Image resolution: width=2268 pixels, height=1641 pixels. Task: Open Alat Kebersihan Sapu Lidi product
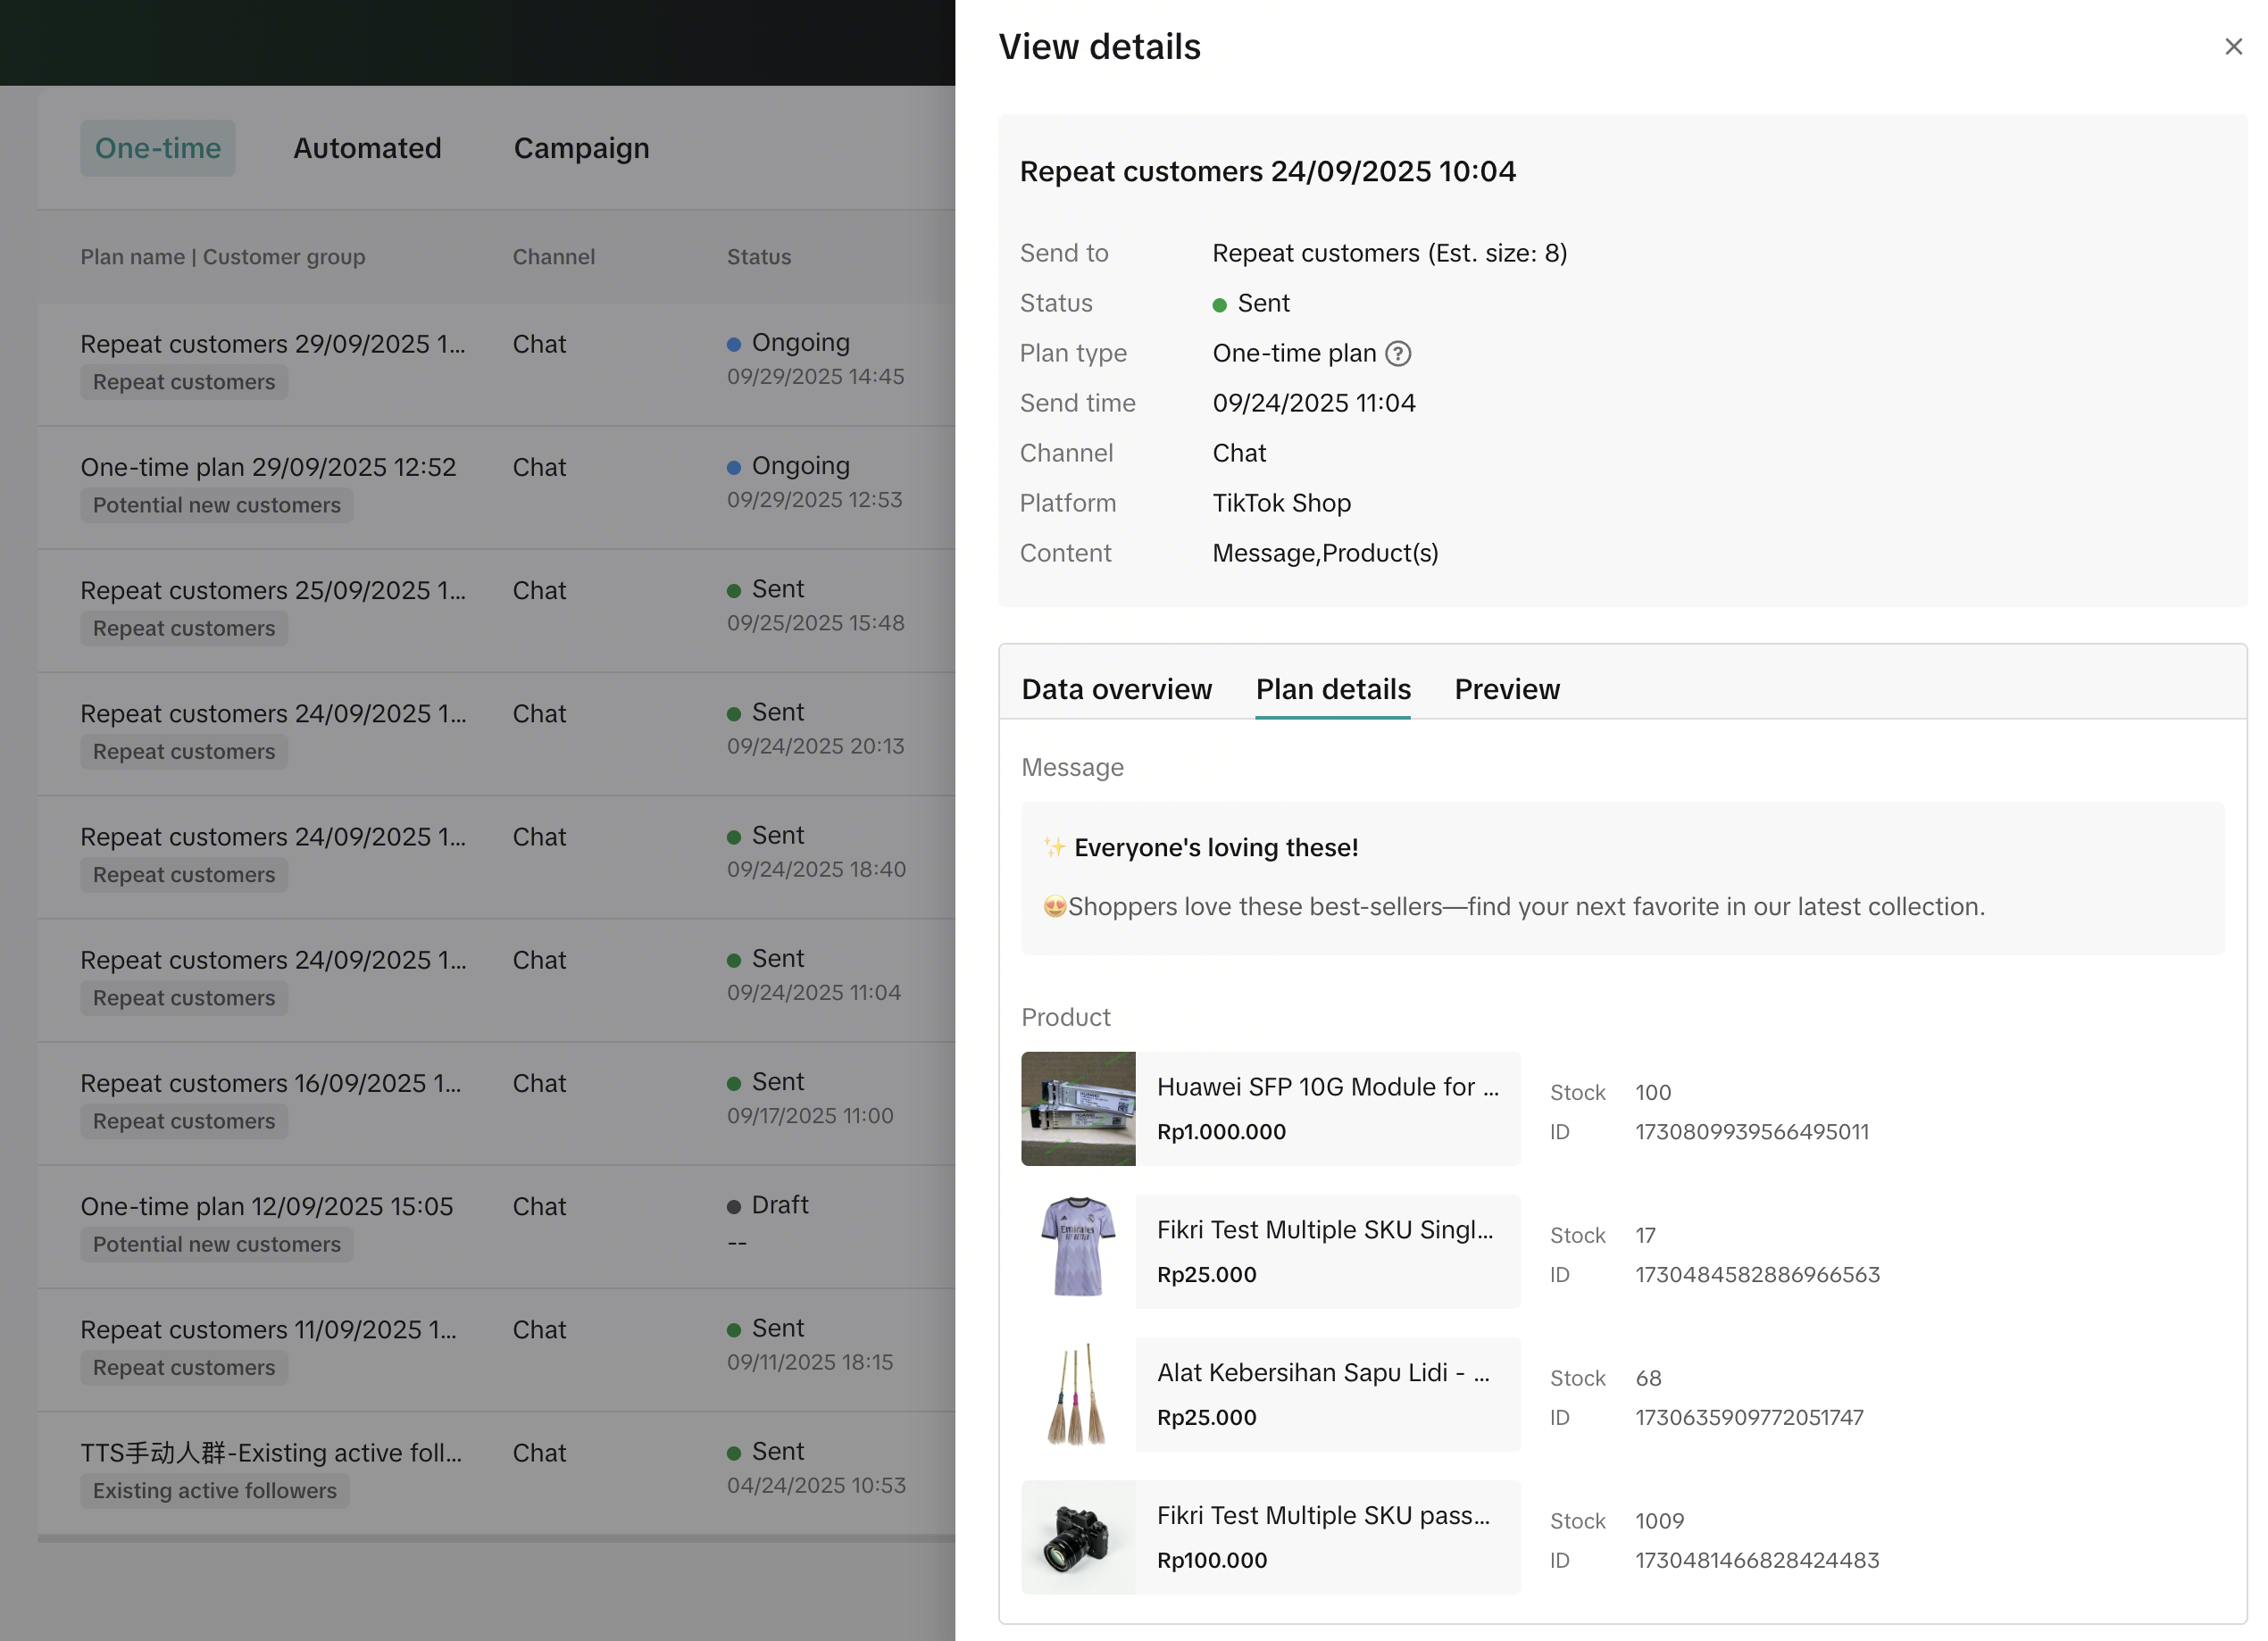click(1322, 1372)
